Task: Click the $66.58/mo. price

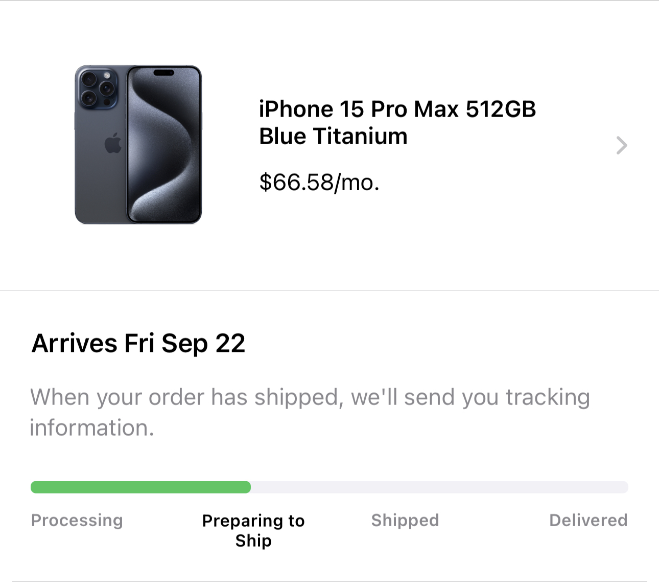Action: coord(319,182)
